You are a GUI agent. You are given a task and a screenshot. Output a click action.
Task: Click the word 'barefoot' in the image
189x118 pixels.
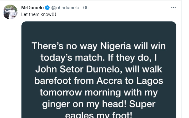pyautogui.click(x=53, y=81)
